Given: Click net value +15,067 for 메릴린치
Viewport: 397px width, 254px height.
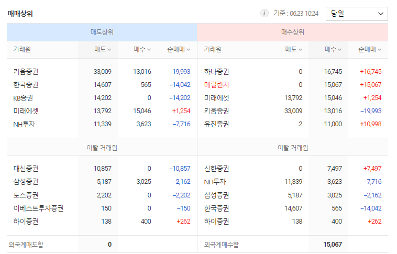Looking at the screenshot, I should (371, 85).
